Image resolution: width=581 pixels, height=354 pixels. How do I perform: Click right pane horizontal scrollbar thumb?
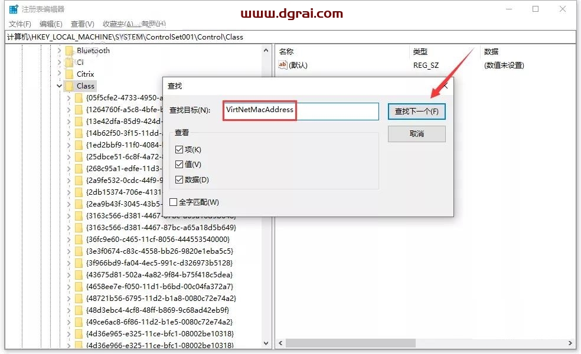350,343
